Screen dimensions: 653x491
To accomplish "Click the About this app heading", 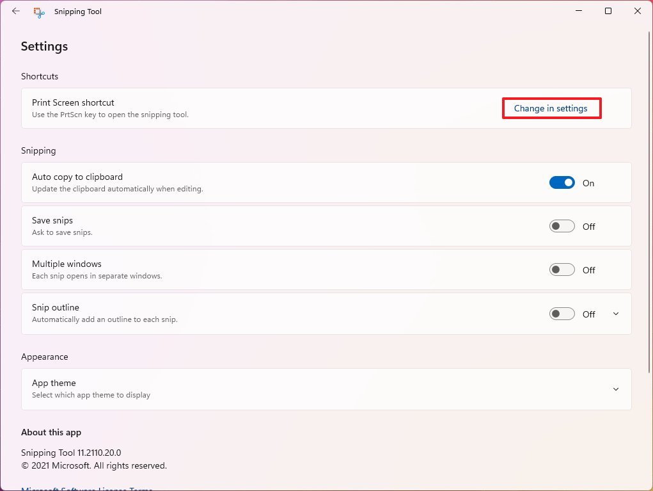I will point(51,432).
